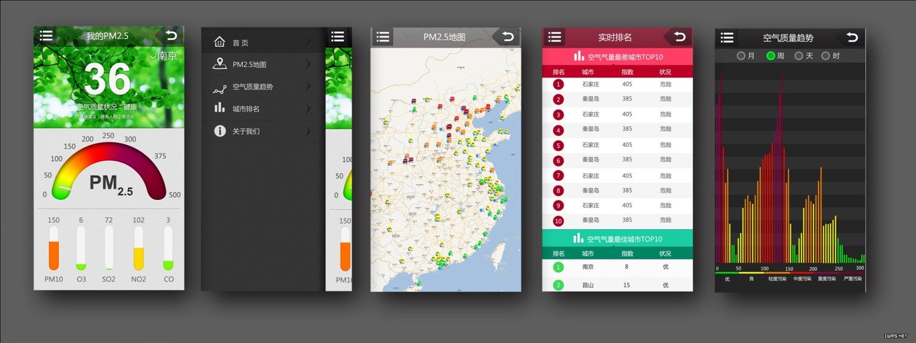Expand the 首页 menu row chevron
This screenshot has width=916, height=343.
pyautogui.click(x=308, y=43)
